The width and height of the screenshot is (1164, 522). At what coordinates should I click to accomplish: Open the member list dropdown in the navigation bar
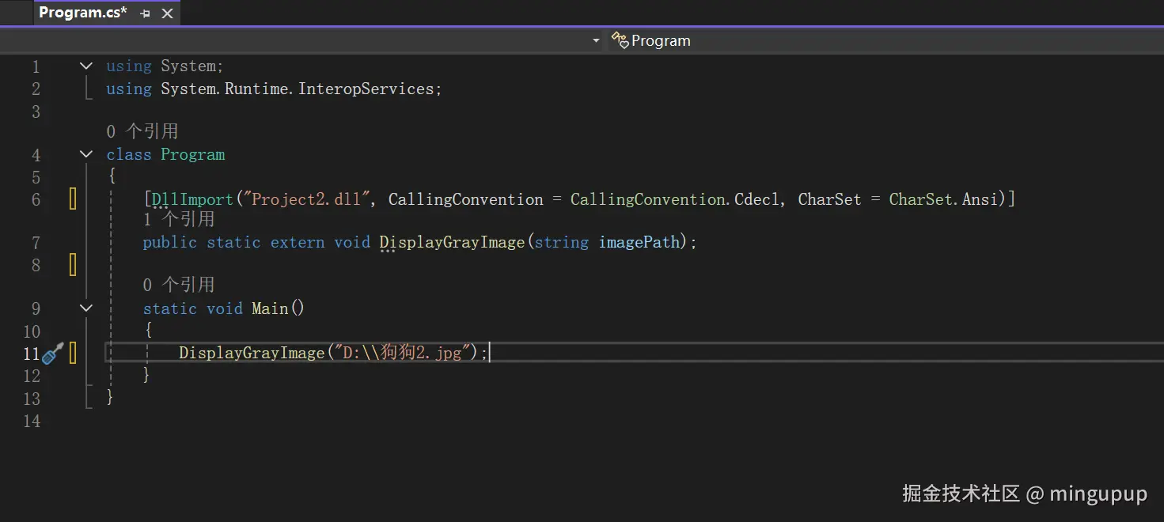pyautogui.click(x=595, y=40)
